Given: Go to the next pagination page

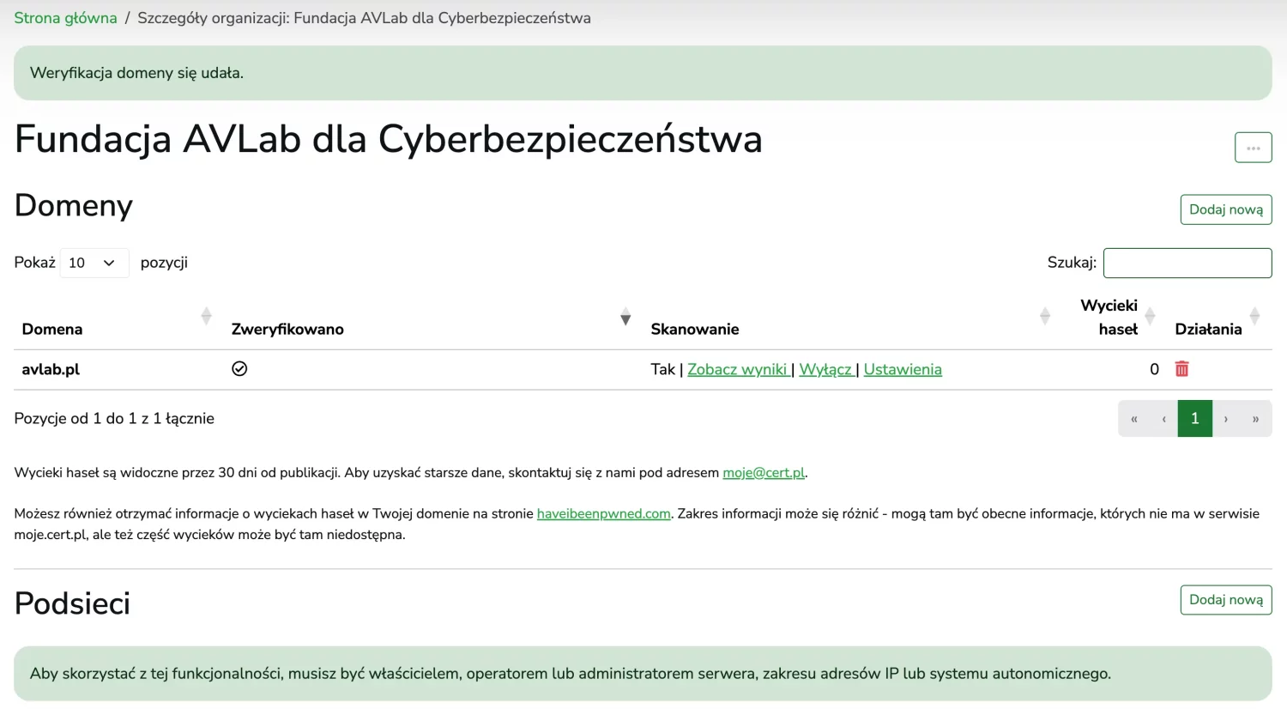Looking at the screenshot, I should tap(1226, 419).
